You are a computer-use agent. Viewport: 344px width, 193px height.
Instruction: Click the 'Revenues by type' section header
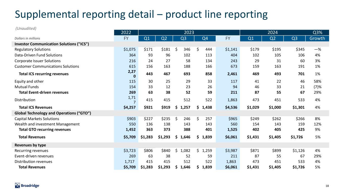point(30,145)
